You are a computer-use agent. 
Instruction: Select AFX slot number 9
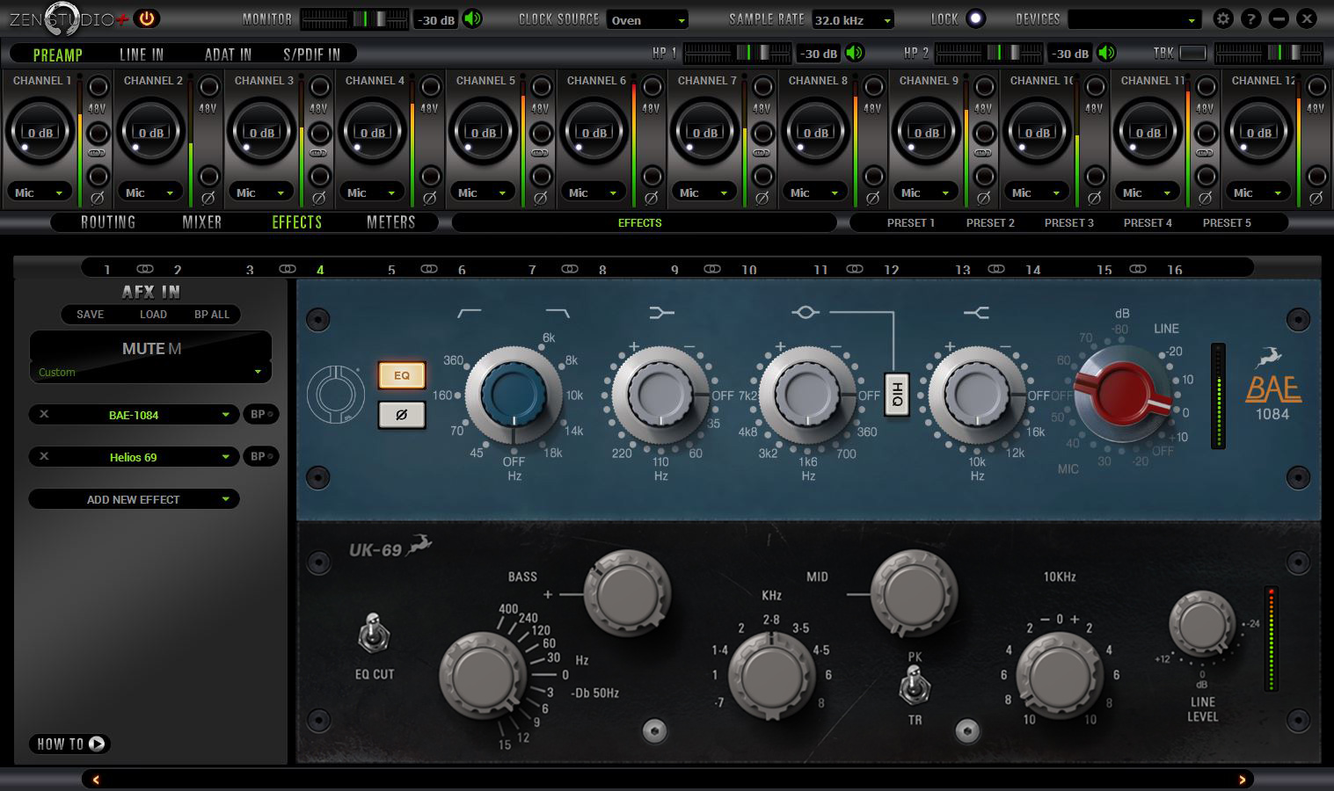tap(674, 270)
